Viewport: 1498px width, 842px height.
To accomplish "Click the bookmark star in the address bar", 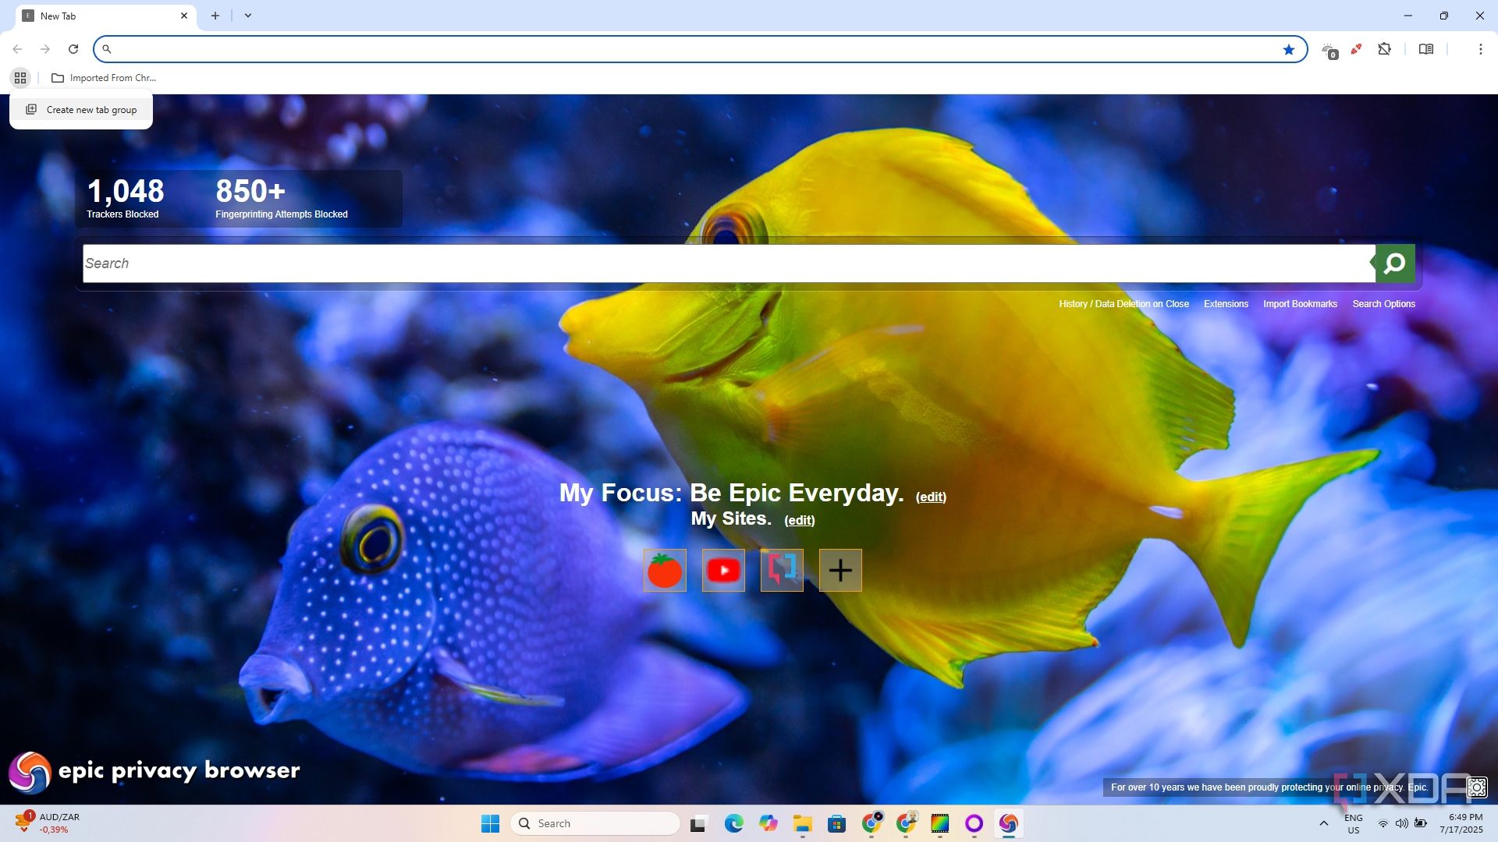I will pos(1289,49).
